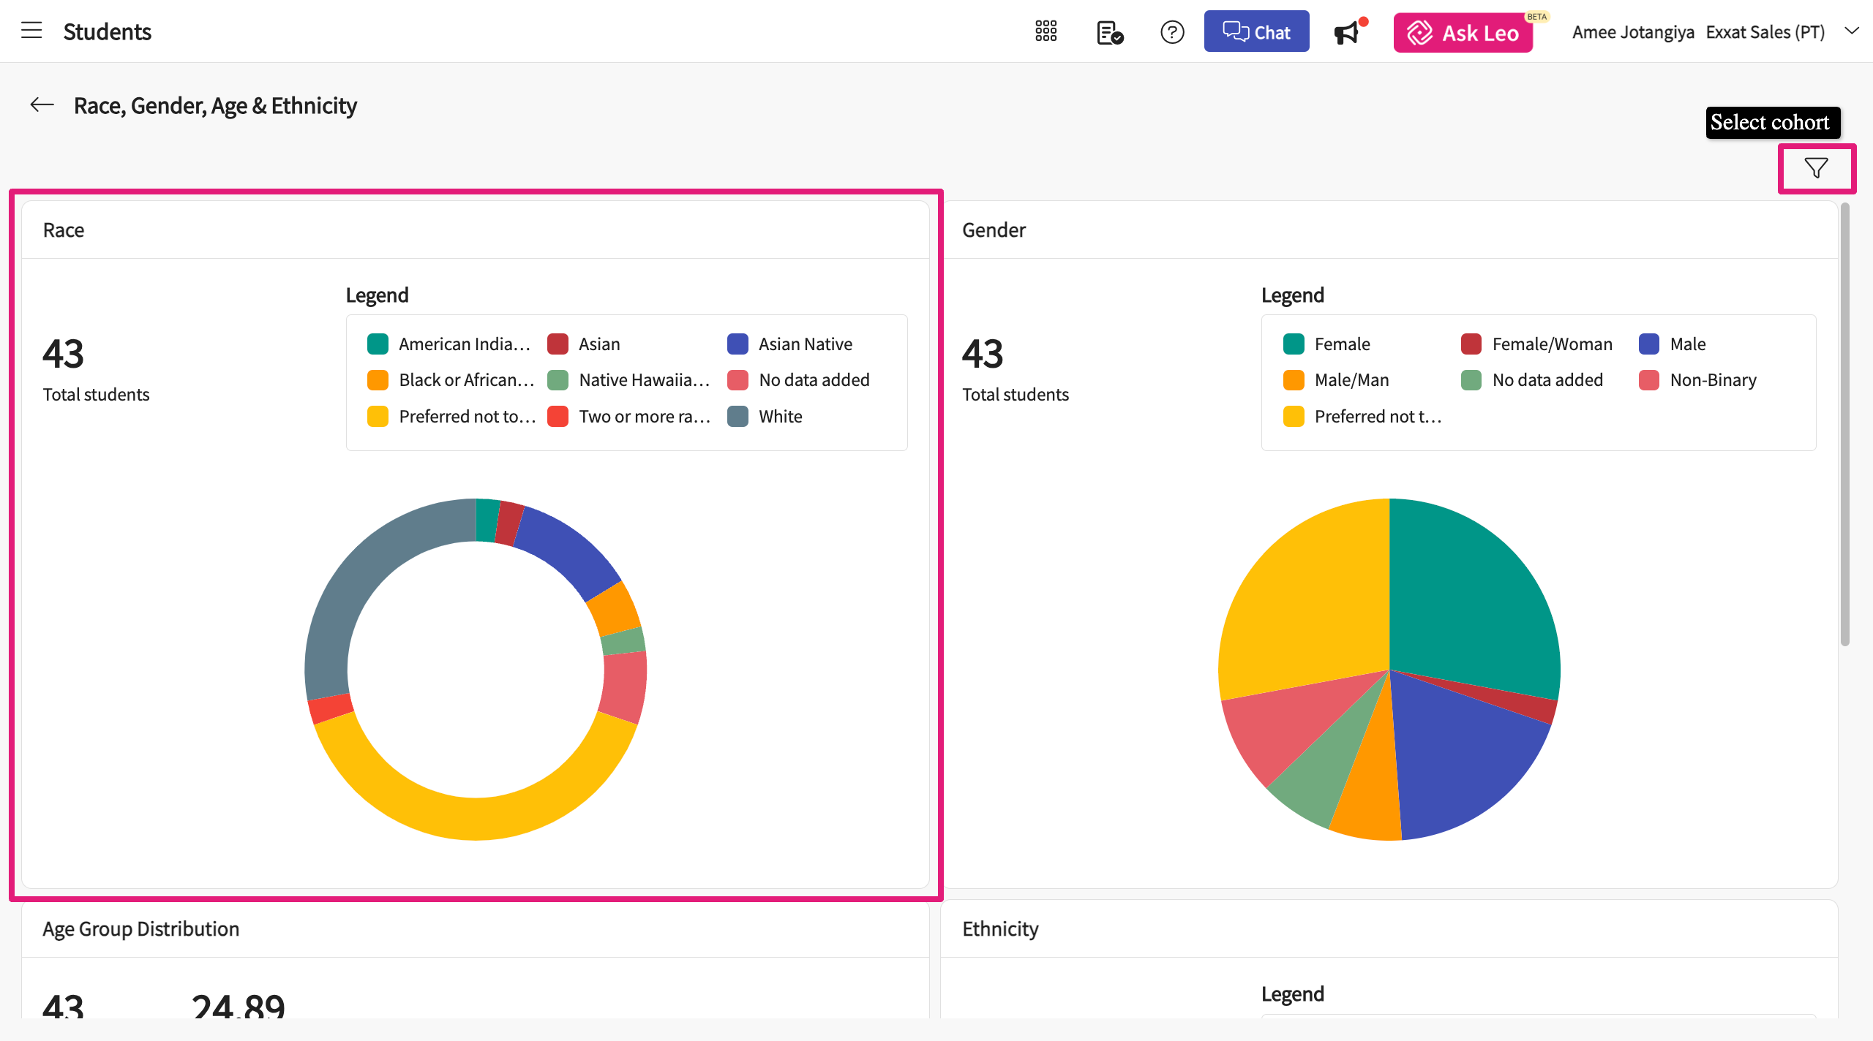This screenshot has width=1873, height=1041.
Task: Open the cohort filter funnel icon
Action: coord(1816,168)
